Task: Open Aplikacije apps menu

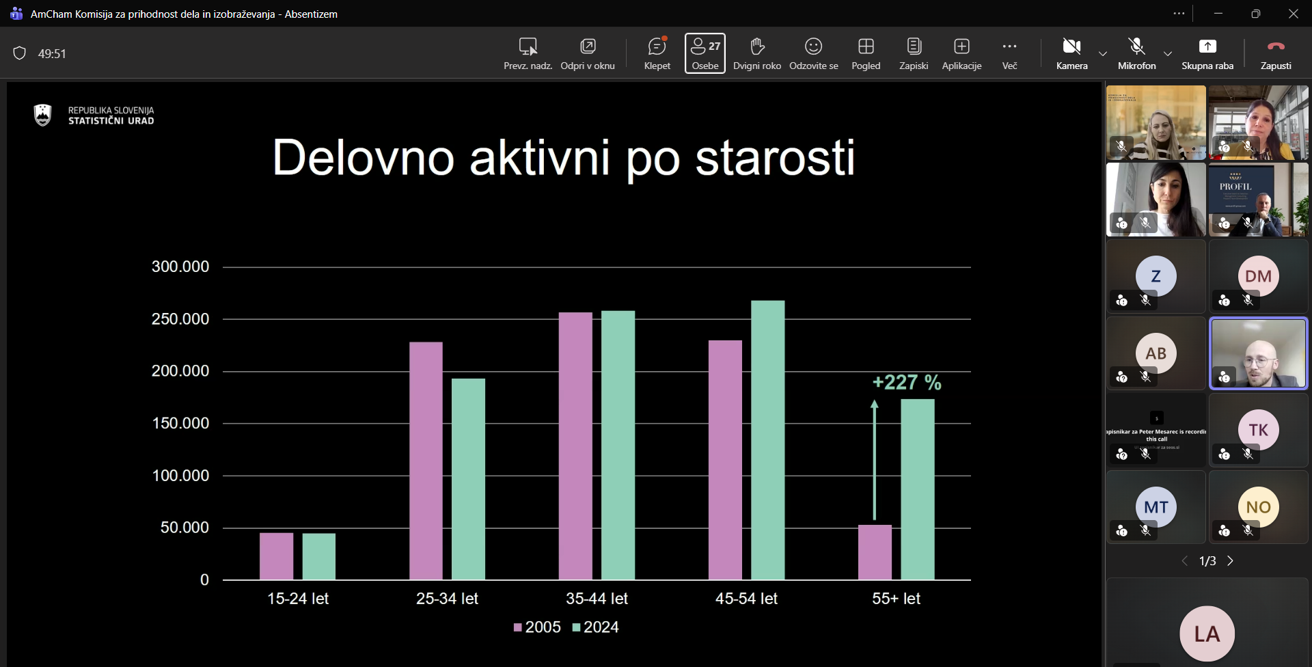Action: point(961,53)
